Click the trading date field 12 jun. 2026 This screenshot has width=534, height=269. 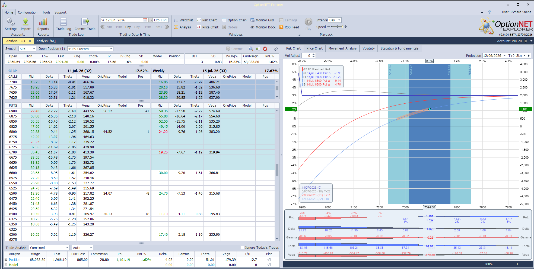(121, 20)
